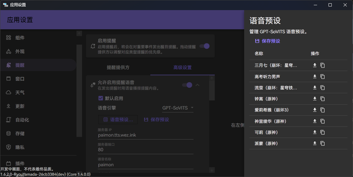The height and width of the screenshot is (177, 353).
Task: Open the 语音引擎 GPT-SoVITS dropdown
Action: 178,108
